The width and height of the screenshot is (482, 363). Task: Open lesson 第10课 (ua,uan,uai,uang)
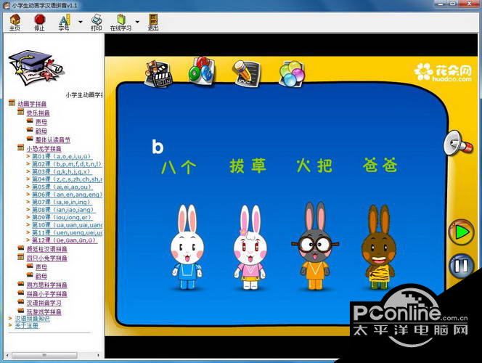pos(67,225)
